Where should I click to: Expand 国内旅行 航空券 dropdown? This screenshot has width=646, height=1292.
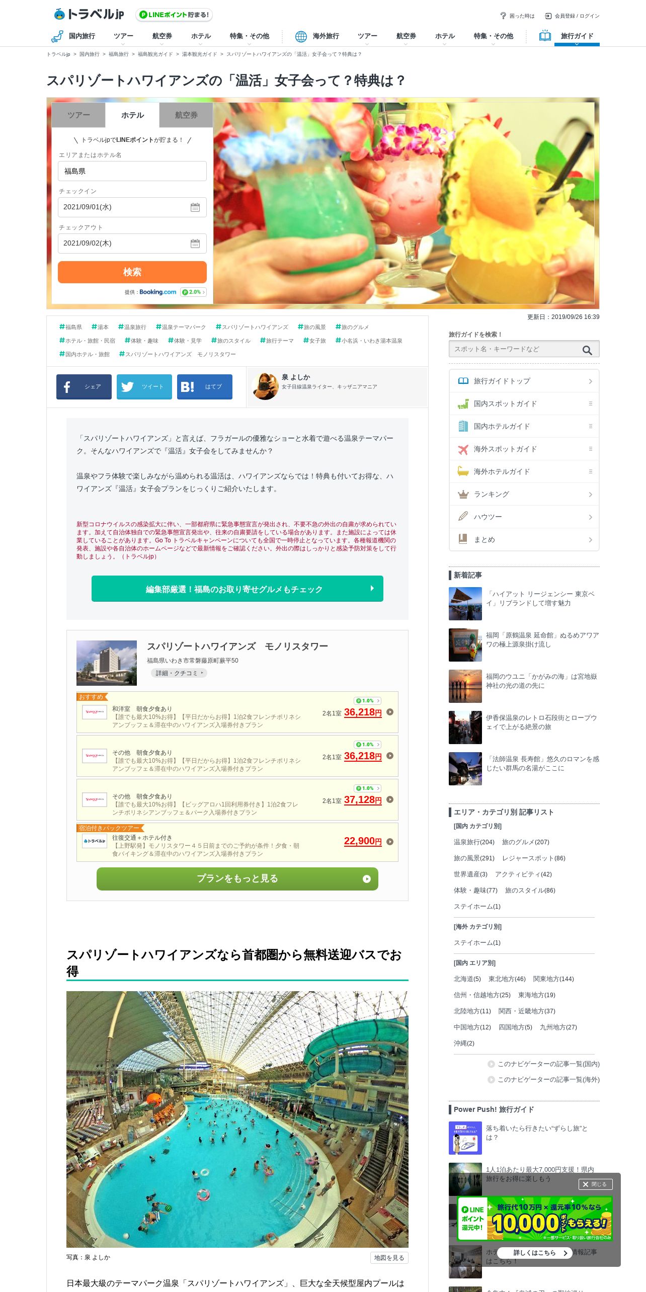point(162,37)
